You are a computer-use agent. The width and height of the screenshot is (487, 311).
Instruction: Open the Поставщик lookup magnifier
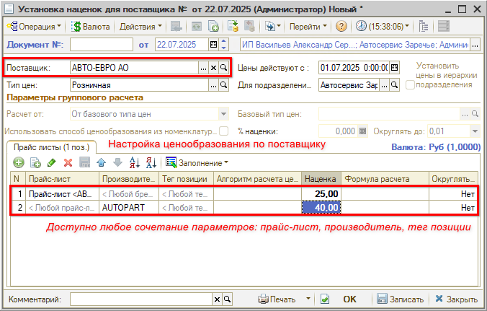point(223,67)
